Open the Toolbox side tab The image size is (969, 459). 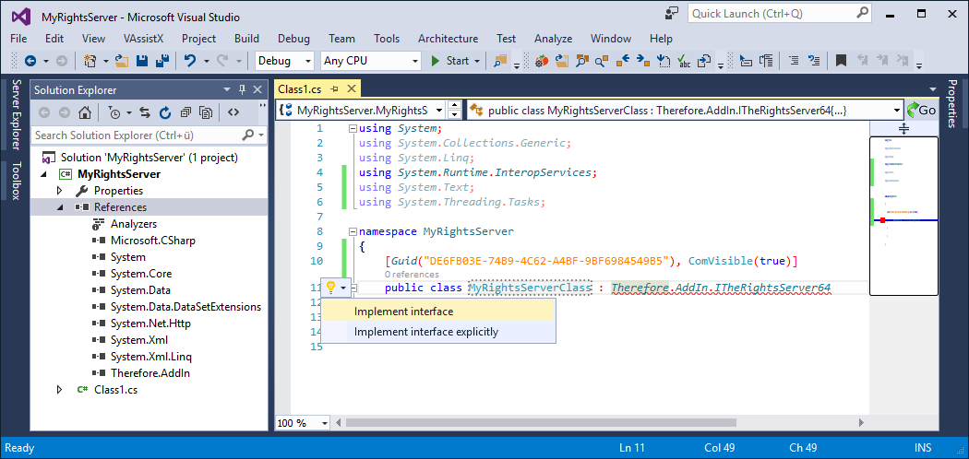16,180
